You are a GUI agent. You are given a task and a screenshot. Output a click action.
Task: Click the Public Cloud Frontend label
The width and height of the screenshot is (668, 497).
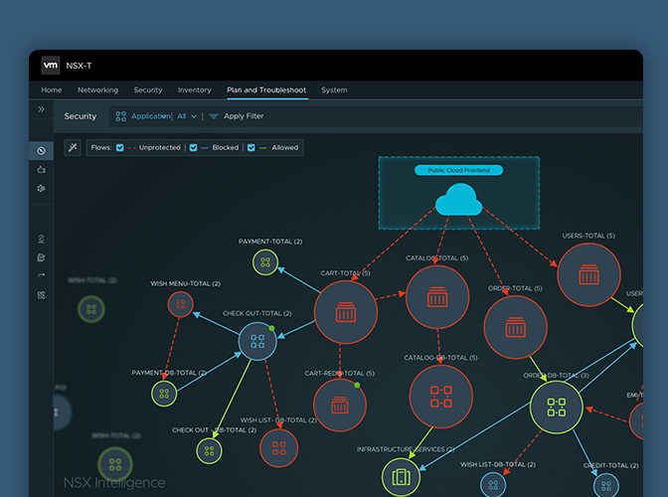point(459,170)
